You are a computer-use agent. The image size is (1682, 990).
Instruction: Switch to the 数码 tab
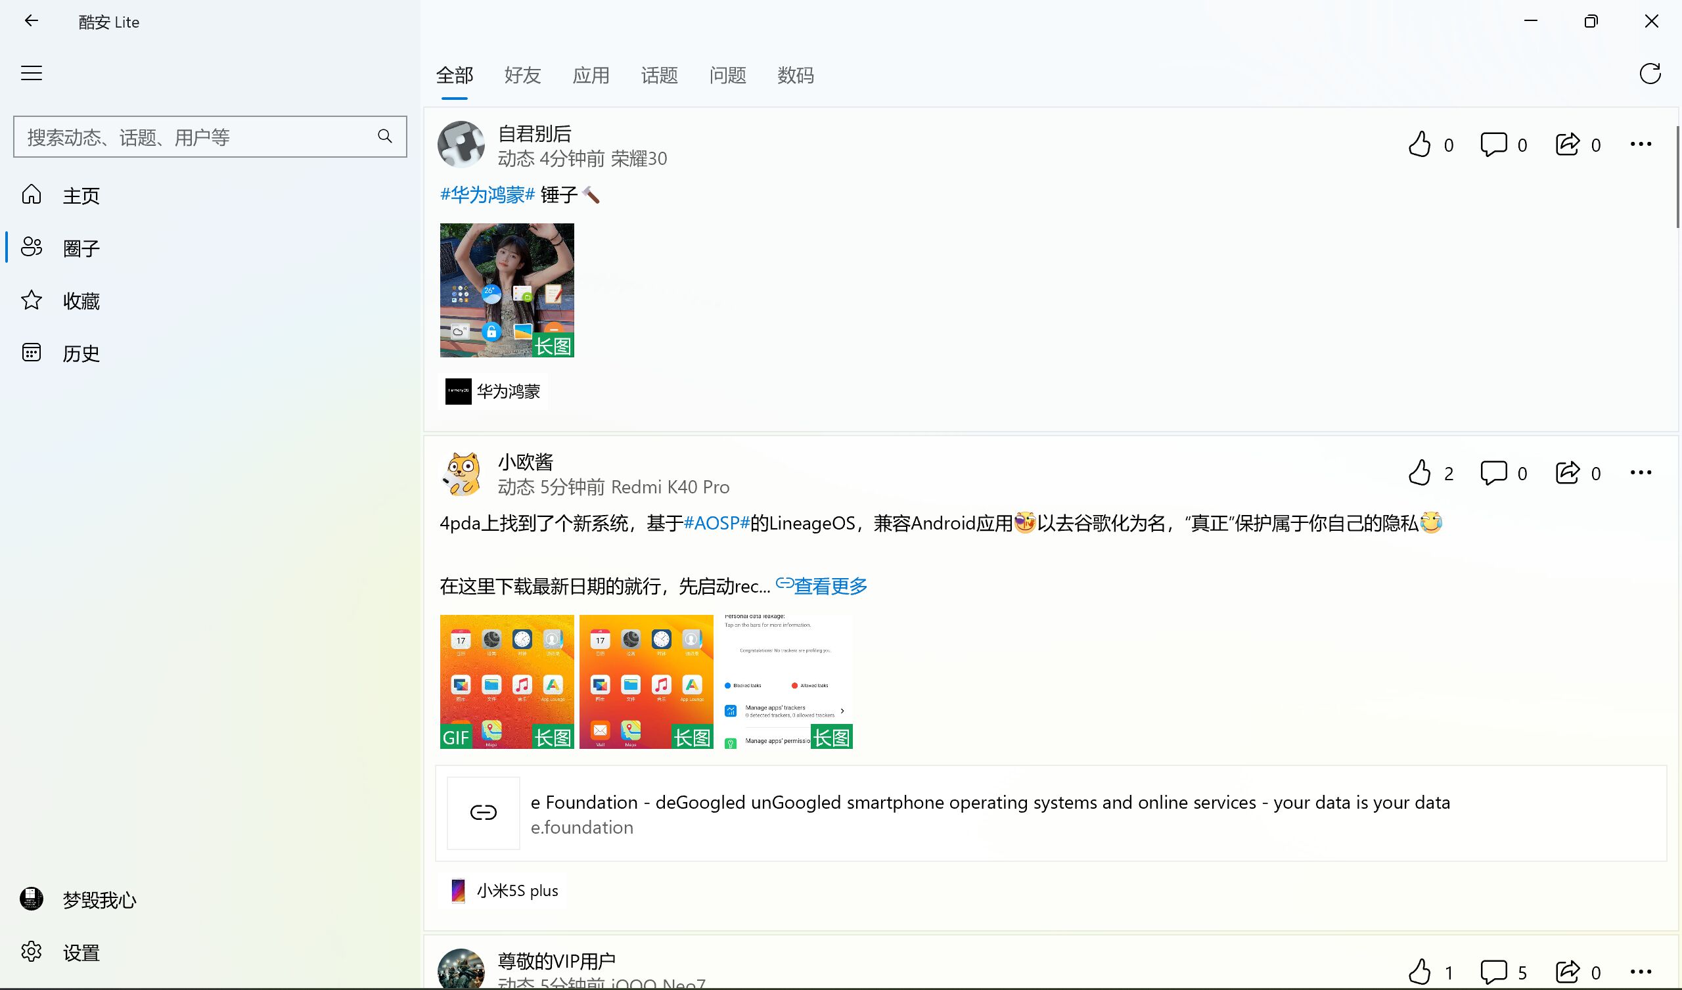coord(796,76)
